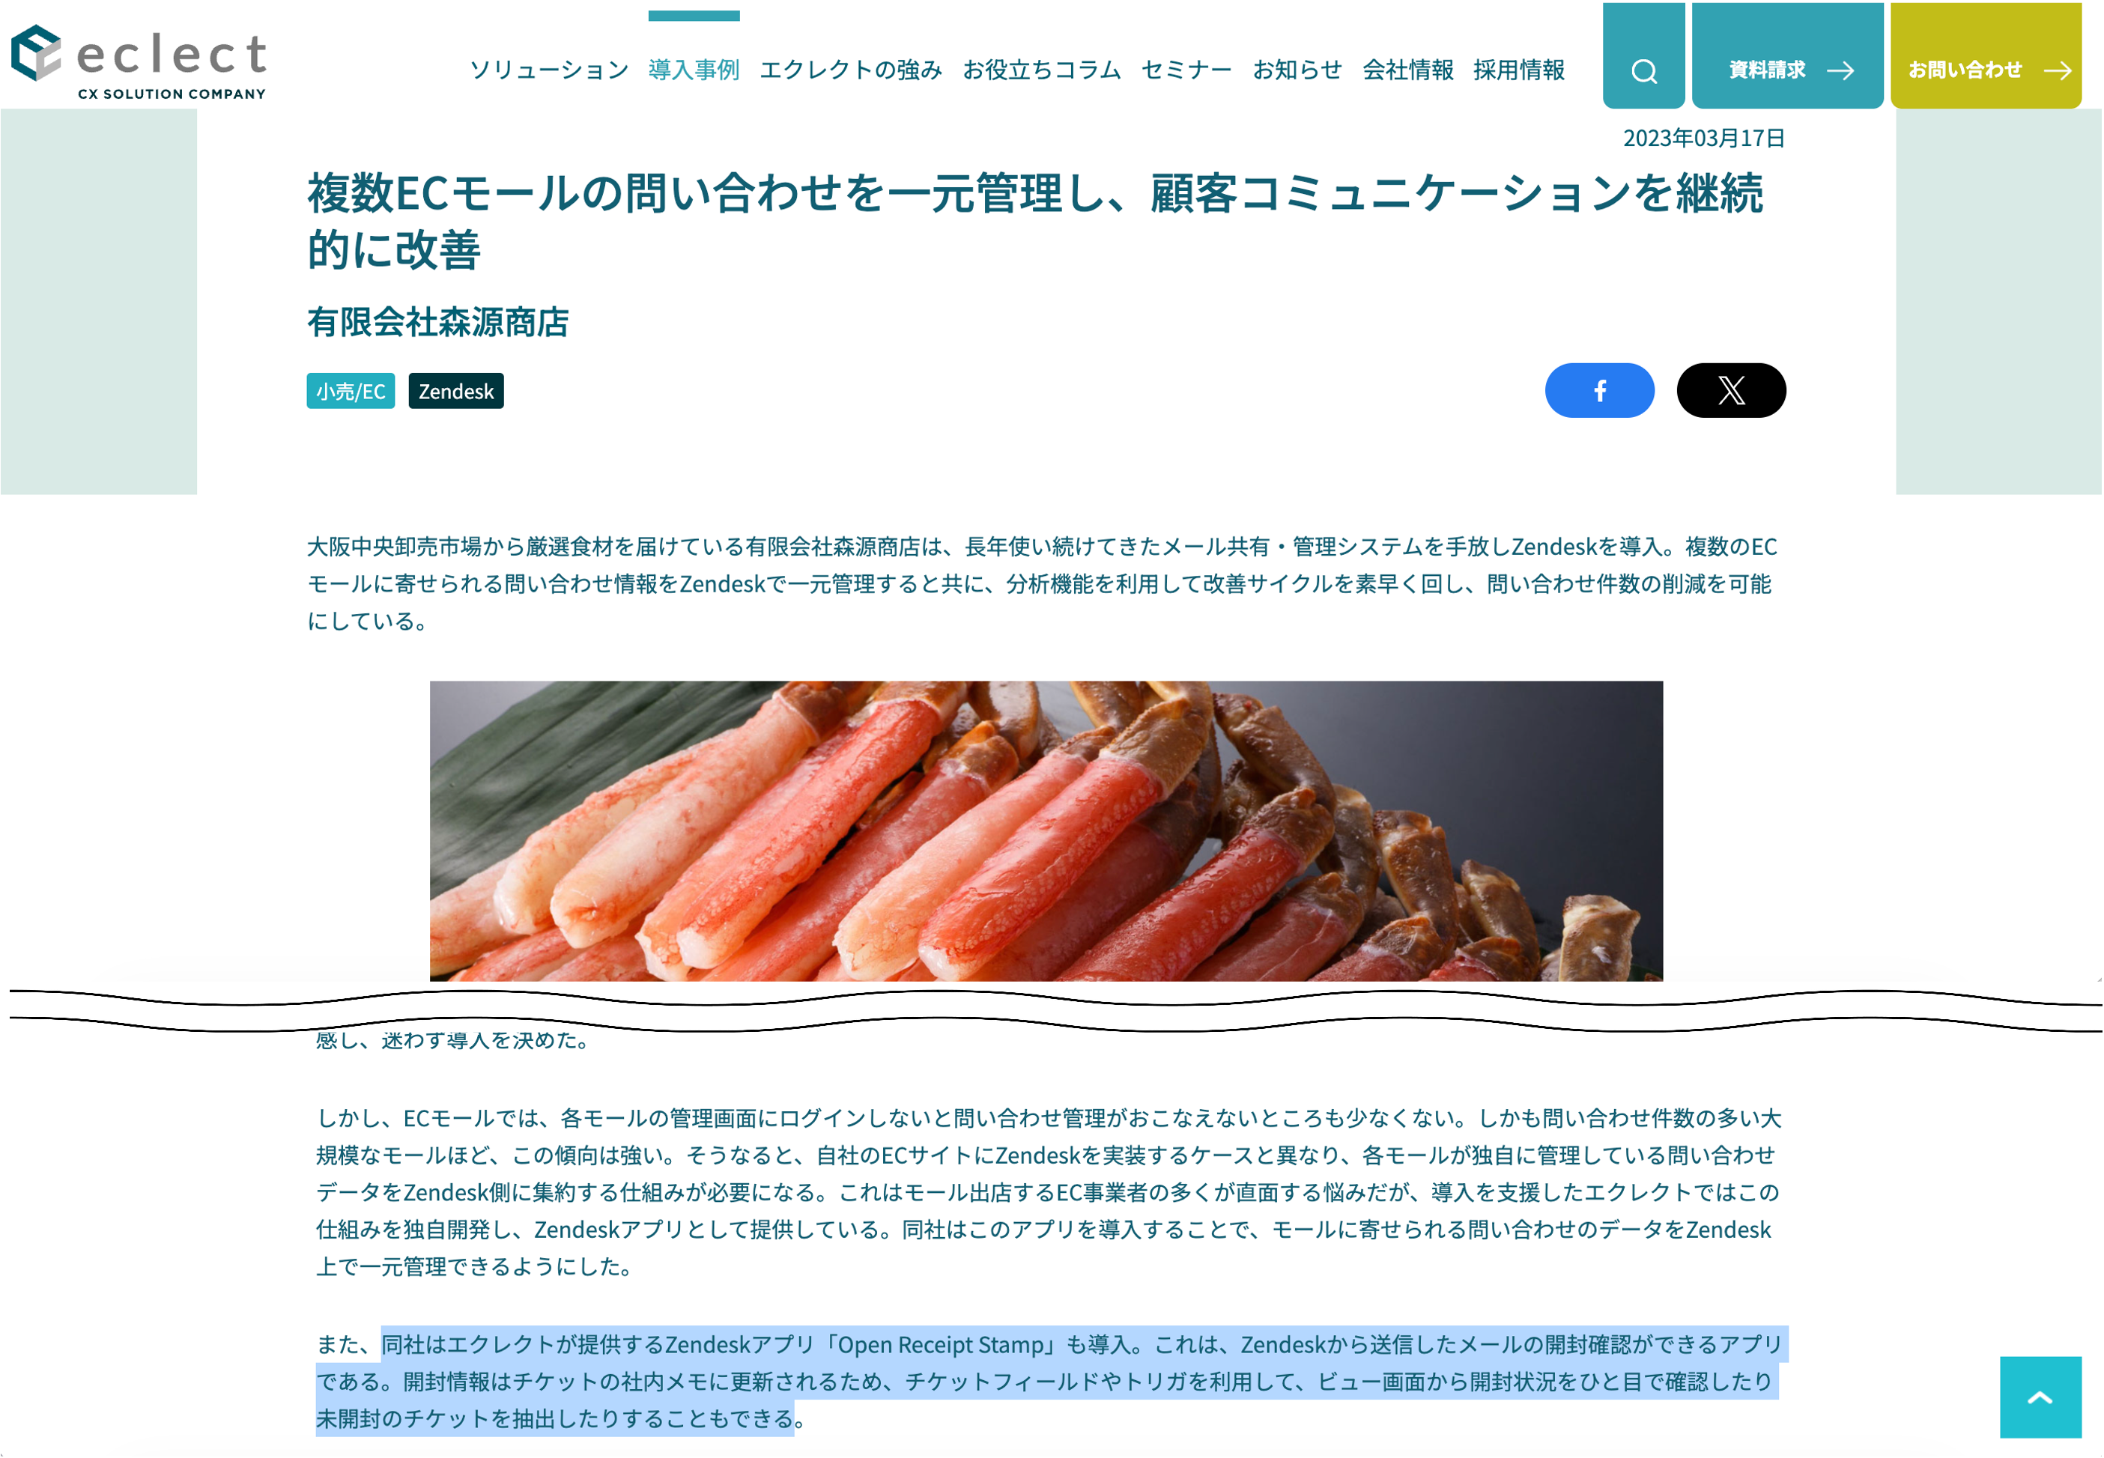Open 会社情報 navigation item
This screenshot has width=2104, height=1458.
pos(1408,70)
